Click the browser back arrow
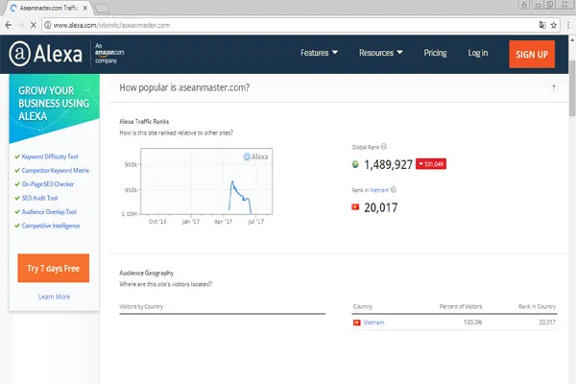This screenshot has height=384, width=576. (9, 25)
